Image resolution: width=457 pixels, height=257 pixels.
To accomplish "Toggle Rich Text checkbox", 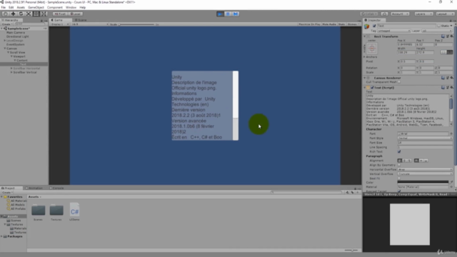I will 399,151.
